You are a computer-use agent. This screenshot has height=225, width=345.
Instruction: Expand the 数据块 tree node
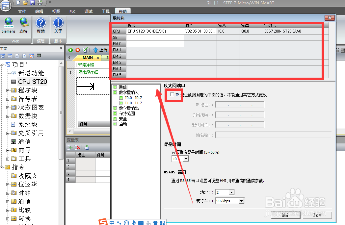click(x=8, y=116)
